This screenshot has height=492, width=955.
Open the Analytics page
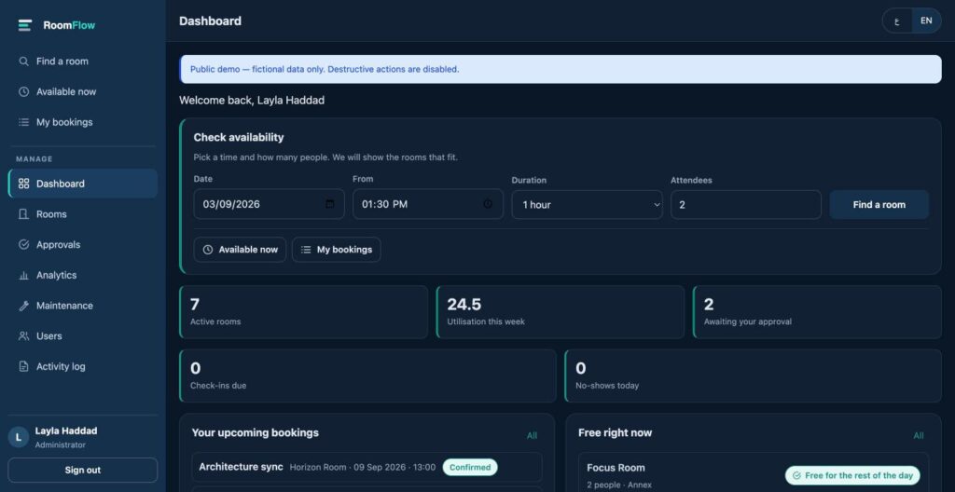[x=83, y=275]
